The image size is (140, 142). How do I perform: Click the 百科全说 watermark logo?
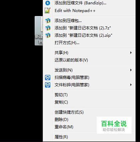coord(114,125)
